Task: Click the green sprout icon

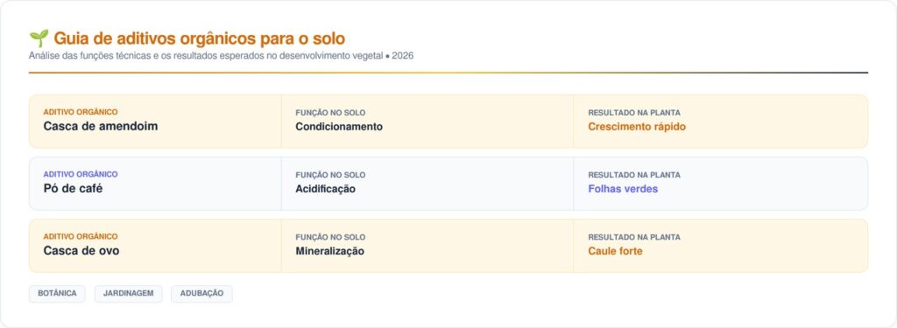Action: pos(39,38)
